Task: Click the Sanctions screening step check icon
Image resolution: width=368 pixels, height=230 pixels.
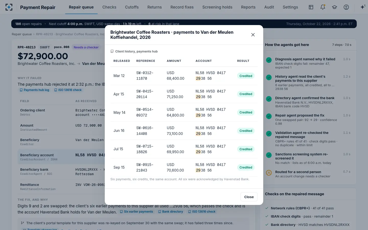Action: [x=269, y=155]
